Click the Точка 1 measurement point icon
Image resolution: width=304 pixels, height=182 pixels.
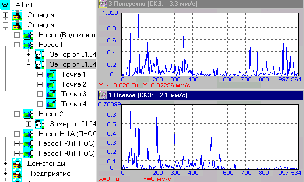(x=51, y=75)
